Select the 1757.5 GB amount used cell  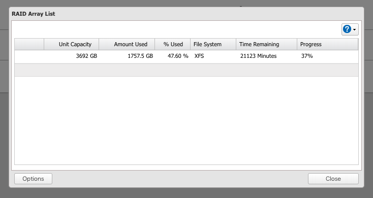coord(127,56)
